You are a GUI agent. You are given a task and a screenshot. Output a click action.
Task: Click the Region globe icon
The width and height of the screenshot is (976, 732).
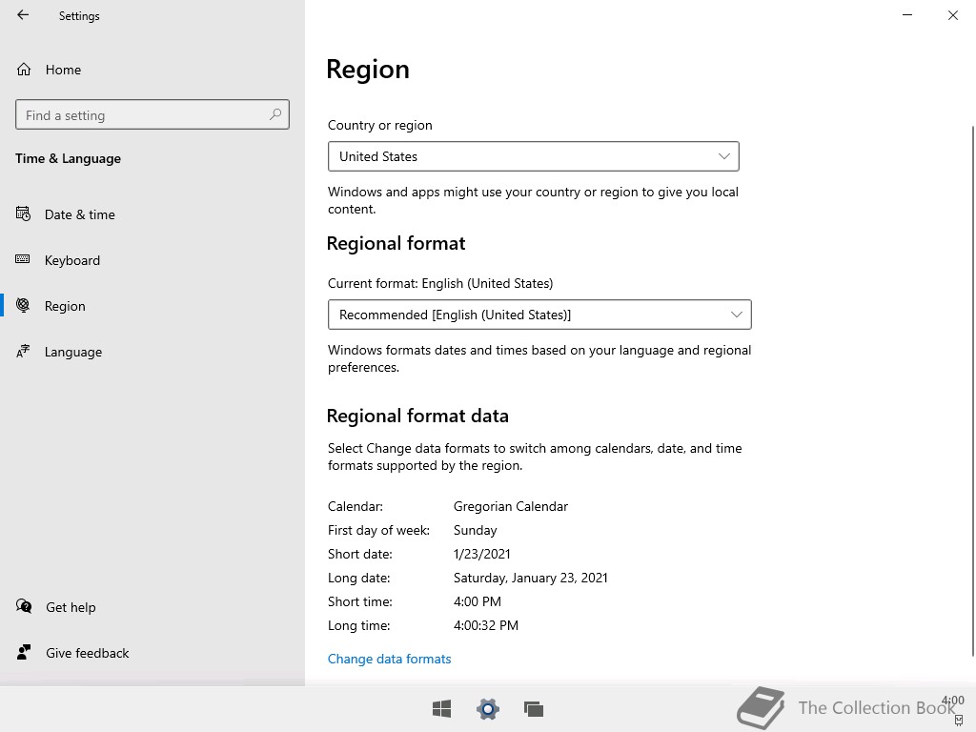tap(23, 305)
